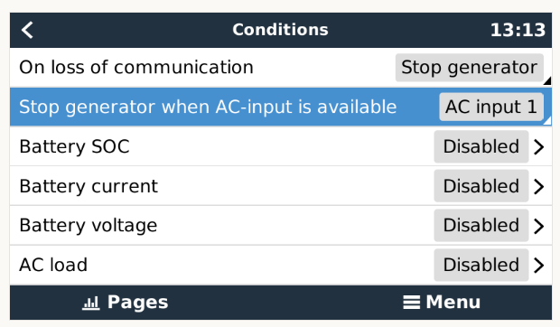Click the Pages bar-chart icon
Screen dimensions: 560x327
pos(91,303)
